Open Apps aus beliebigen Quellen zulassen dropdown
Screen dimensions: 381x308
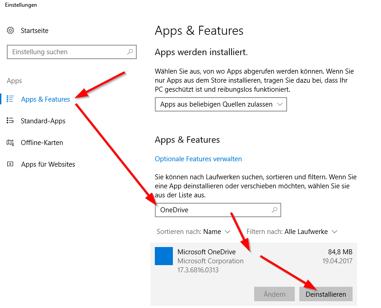point(221,104)
